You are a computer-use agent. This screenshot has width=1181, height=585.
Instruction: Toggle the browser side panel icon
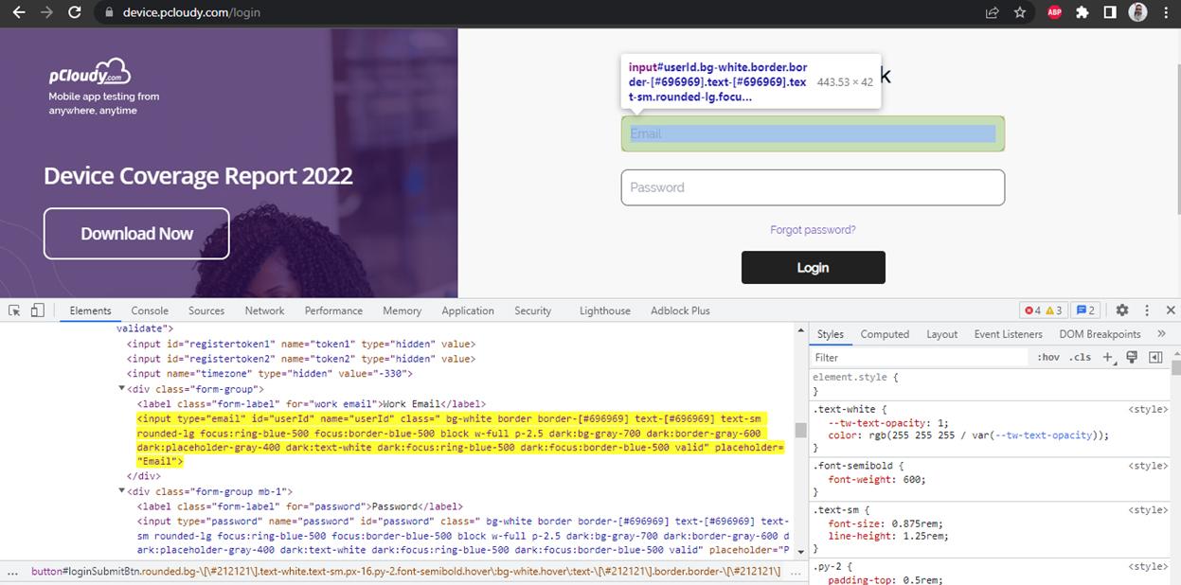[x=1110, y=12]
